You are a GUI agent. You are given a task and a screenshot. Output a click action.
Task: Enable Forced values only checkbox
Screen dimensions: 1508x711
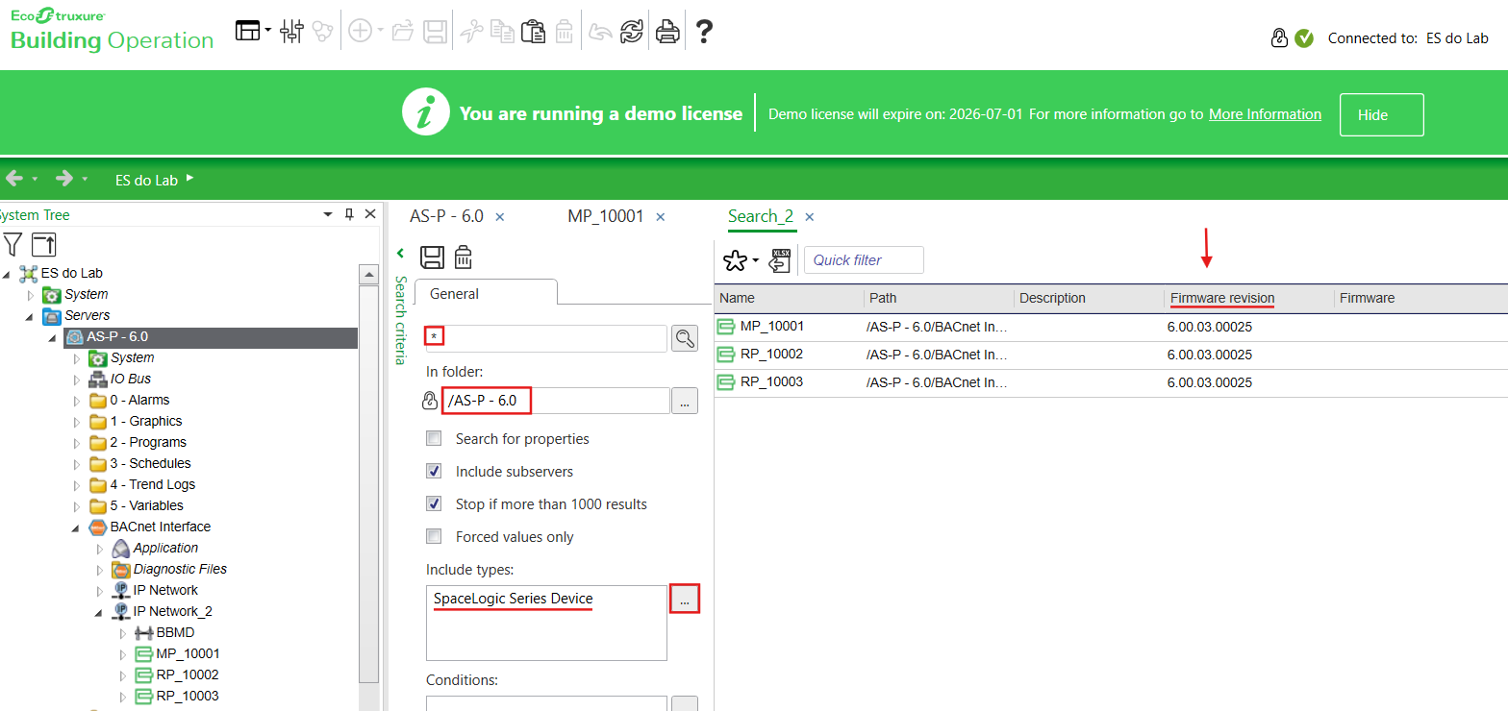(435, 536)
